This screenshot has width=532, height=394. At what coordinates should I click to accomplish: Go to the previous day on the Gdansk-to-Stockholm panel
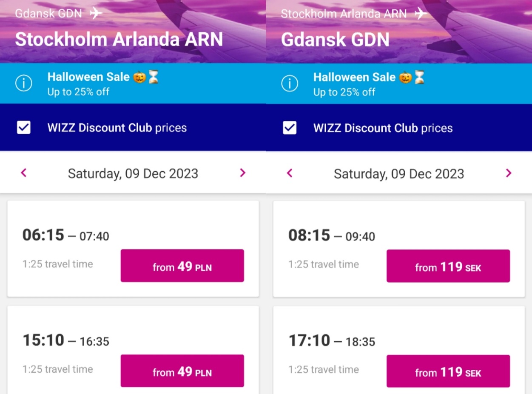(x=24, y=173)
